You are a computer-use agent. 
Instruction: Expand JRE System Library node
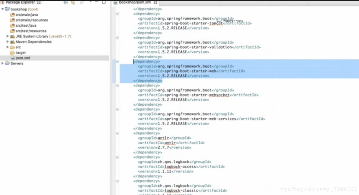coord(8,36)
